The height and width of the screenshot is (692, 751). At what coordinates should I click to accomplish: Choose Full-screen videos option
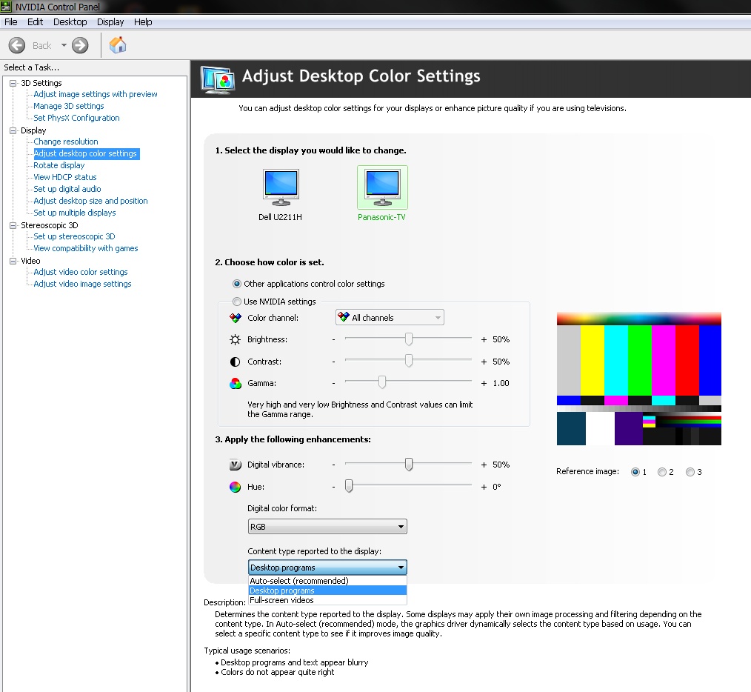coord(327,600)
